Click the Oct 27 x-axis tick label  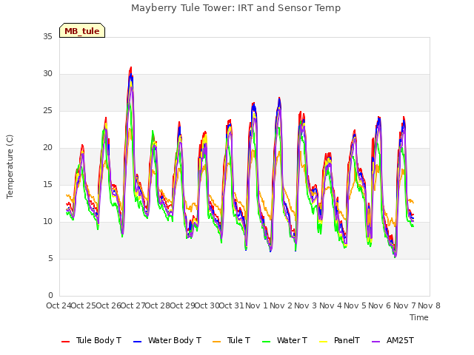[x=133, y=305]
